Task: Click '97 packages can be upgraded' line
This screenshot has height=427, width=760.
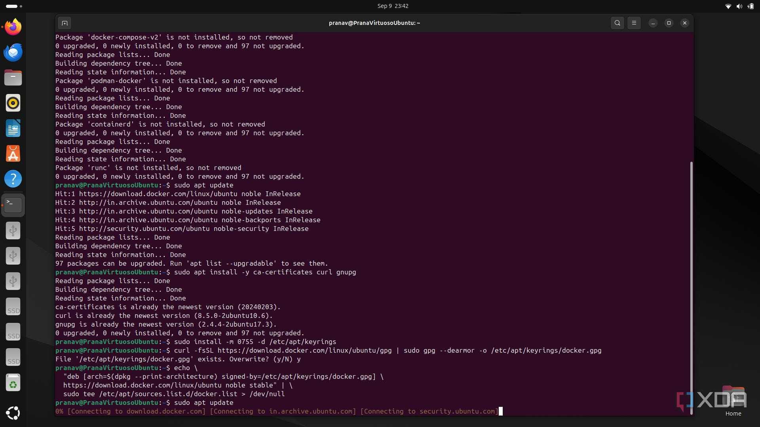Action: point(192,263)
